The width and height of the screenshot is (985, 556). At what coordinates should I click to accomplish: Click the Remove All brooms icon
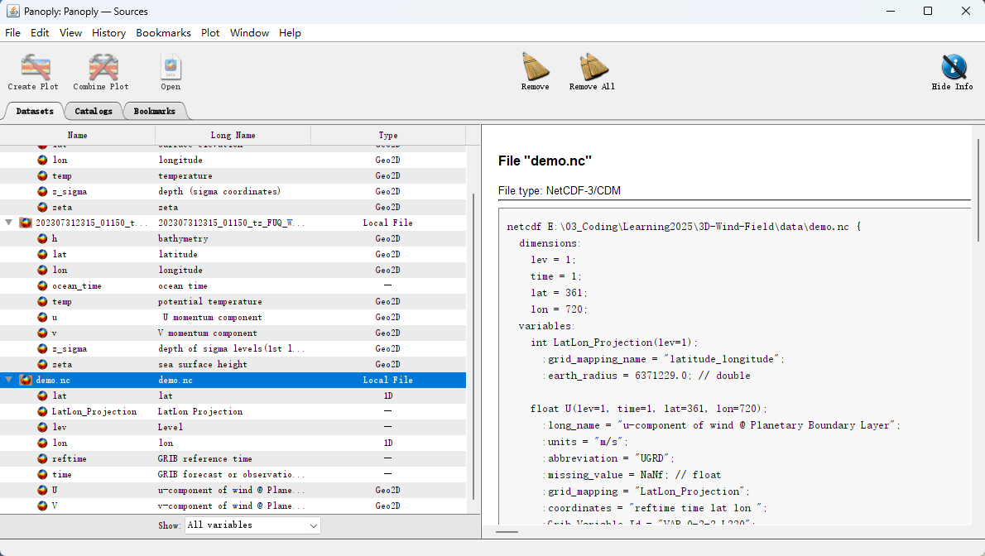[592, 67]
